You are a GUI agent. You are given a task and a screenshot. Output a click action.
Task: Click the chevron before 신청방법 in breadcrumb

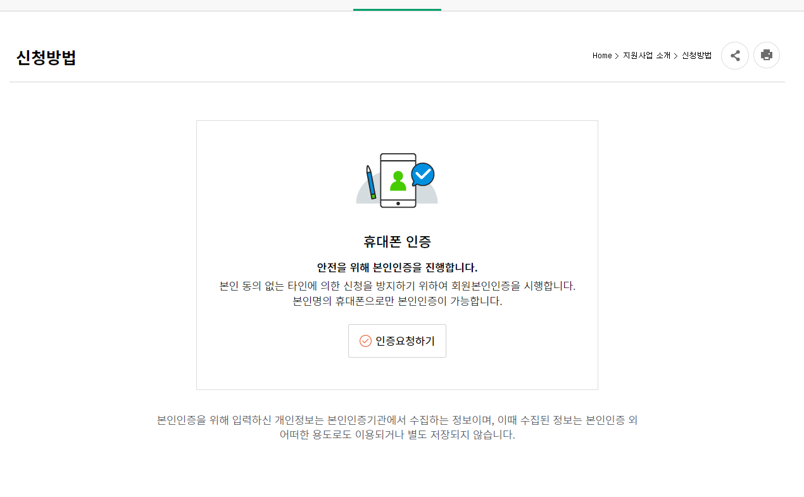675,56
